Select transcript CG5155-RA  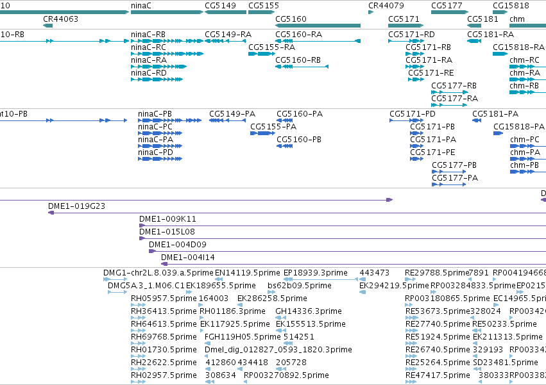coord(262,54)
